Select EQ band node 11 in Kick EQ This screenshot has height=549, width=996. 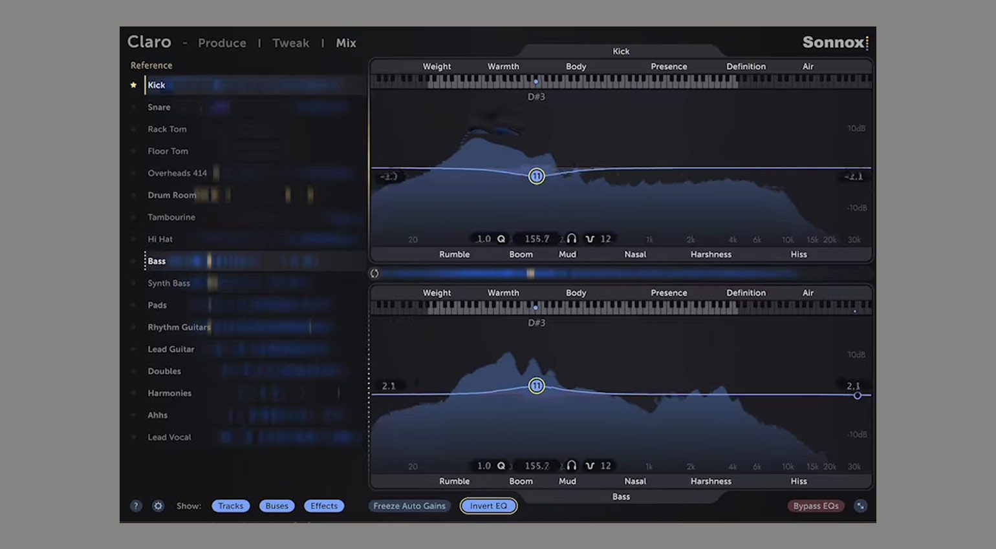536,176
